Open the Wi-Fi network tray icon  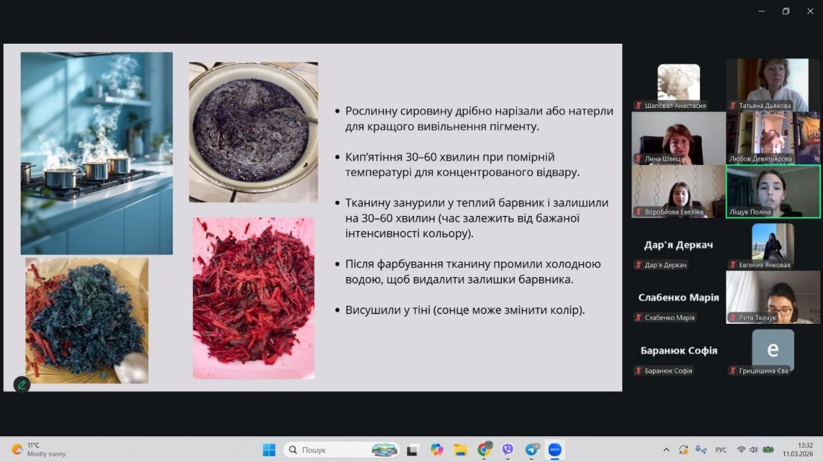point(741,450)
